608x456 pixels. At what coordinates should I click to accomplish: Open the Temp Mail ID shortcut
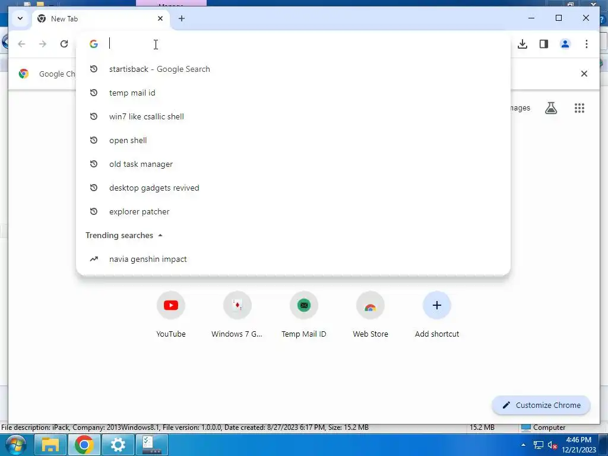pyautogui.click(x=303, y=315)
